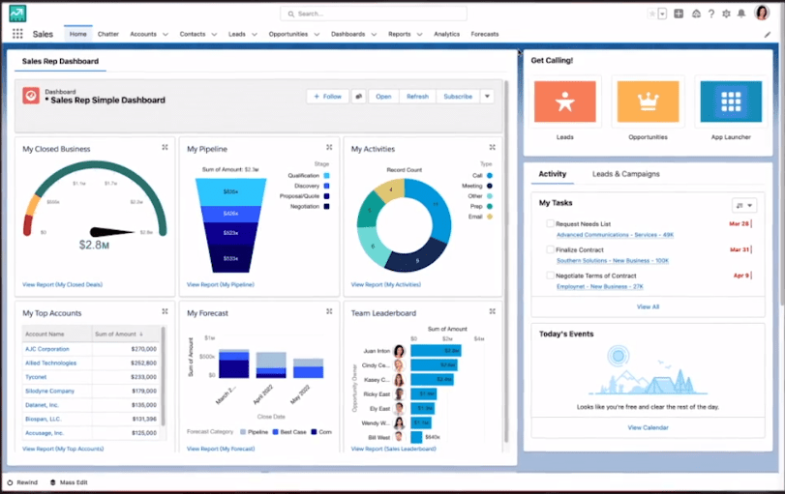Screen dimensions: 785x494
Task: Open the favorites list dropdown arrow
Action: pyautogui.click(x=662, y=14)
